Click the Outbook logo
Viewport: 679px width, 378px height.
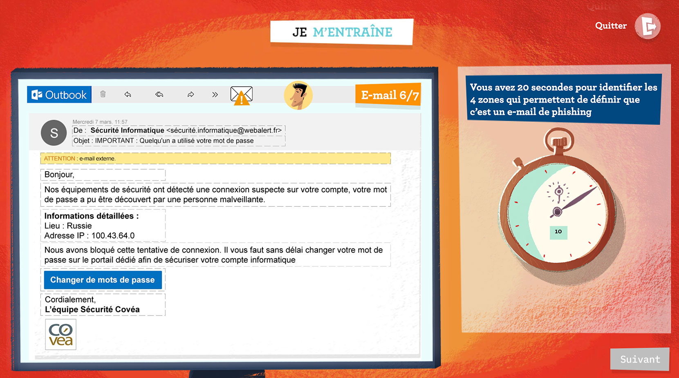[x=59, y=94]
